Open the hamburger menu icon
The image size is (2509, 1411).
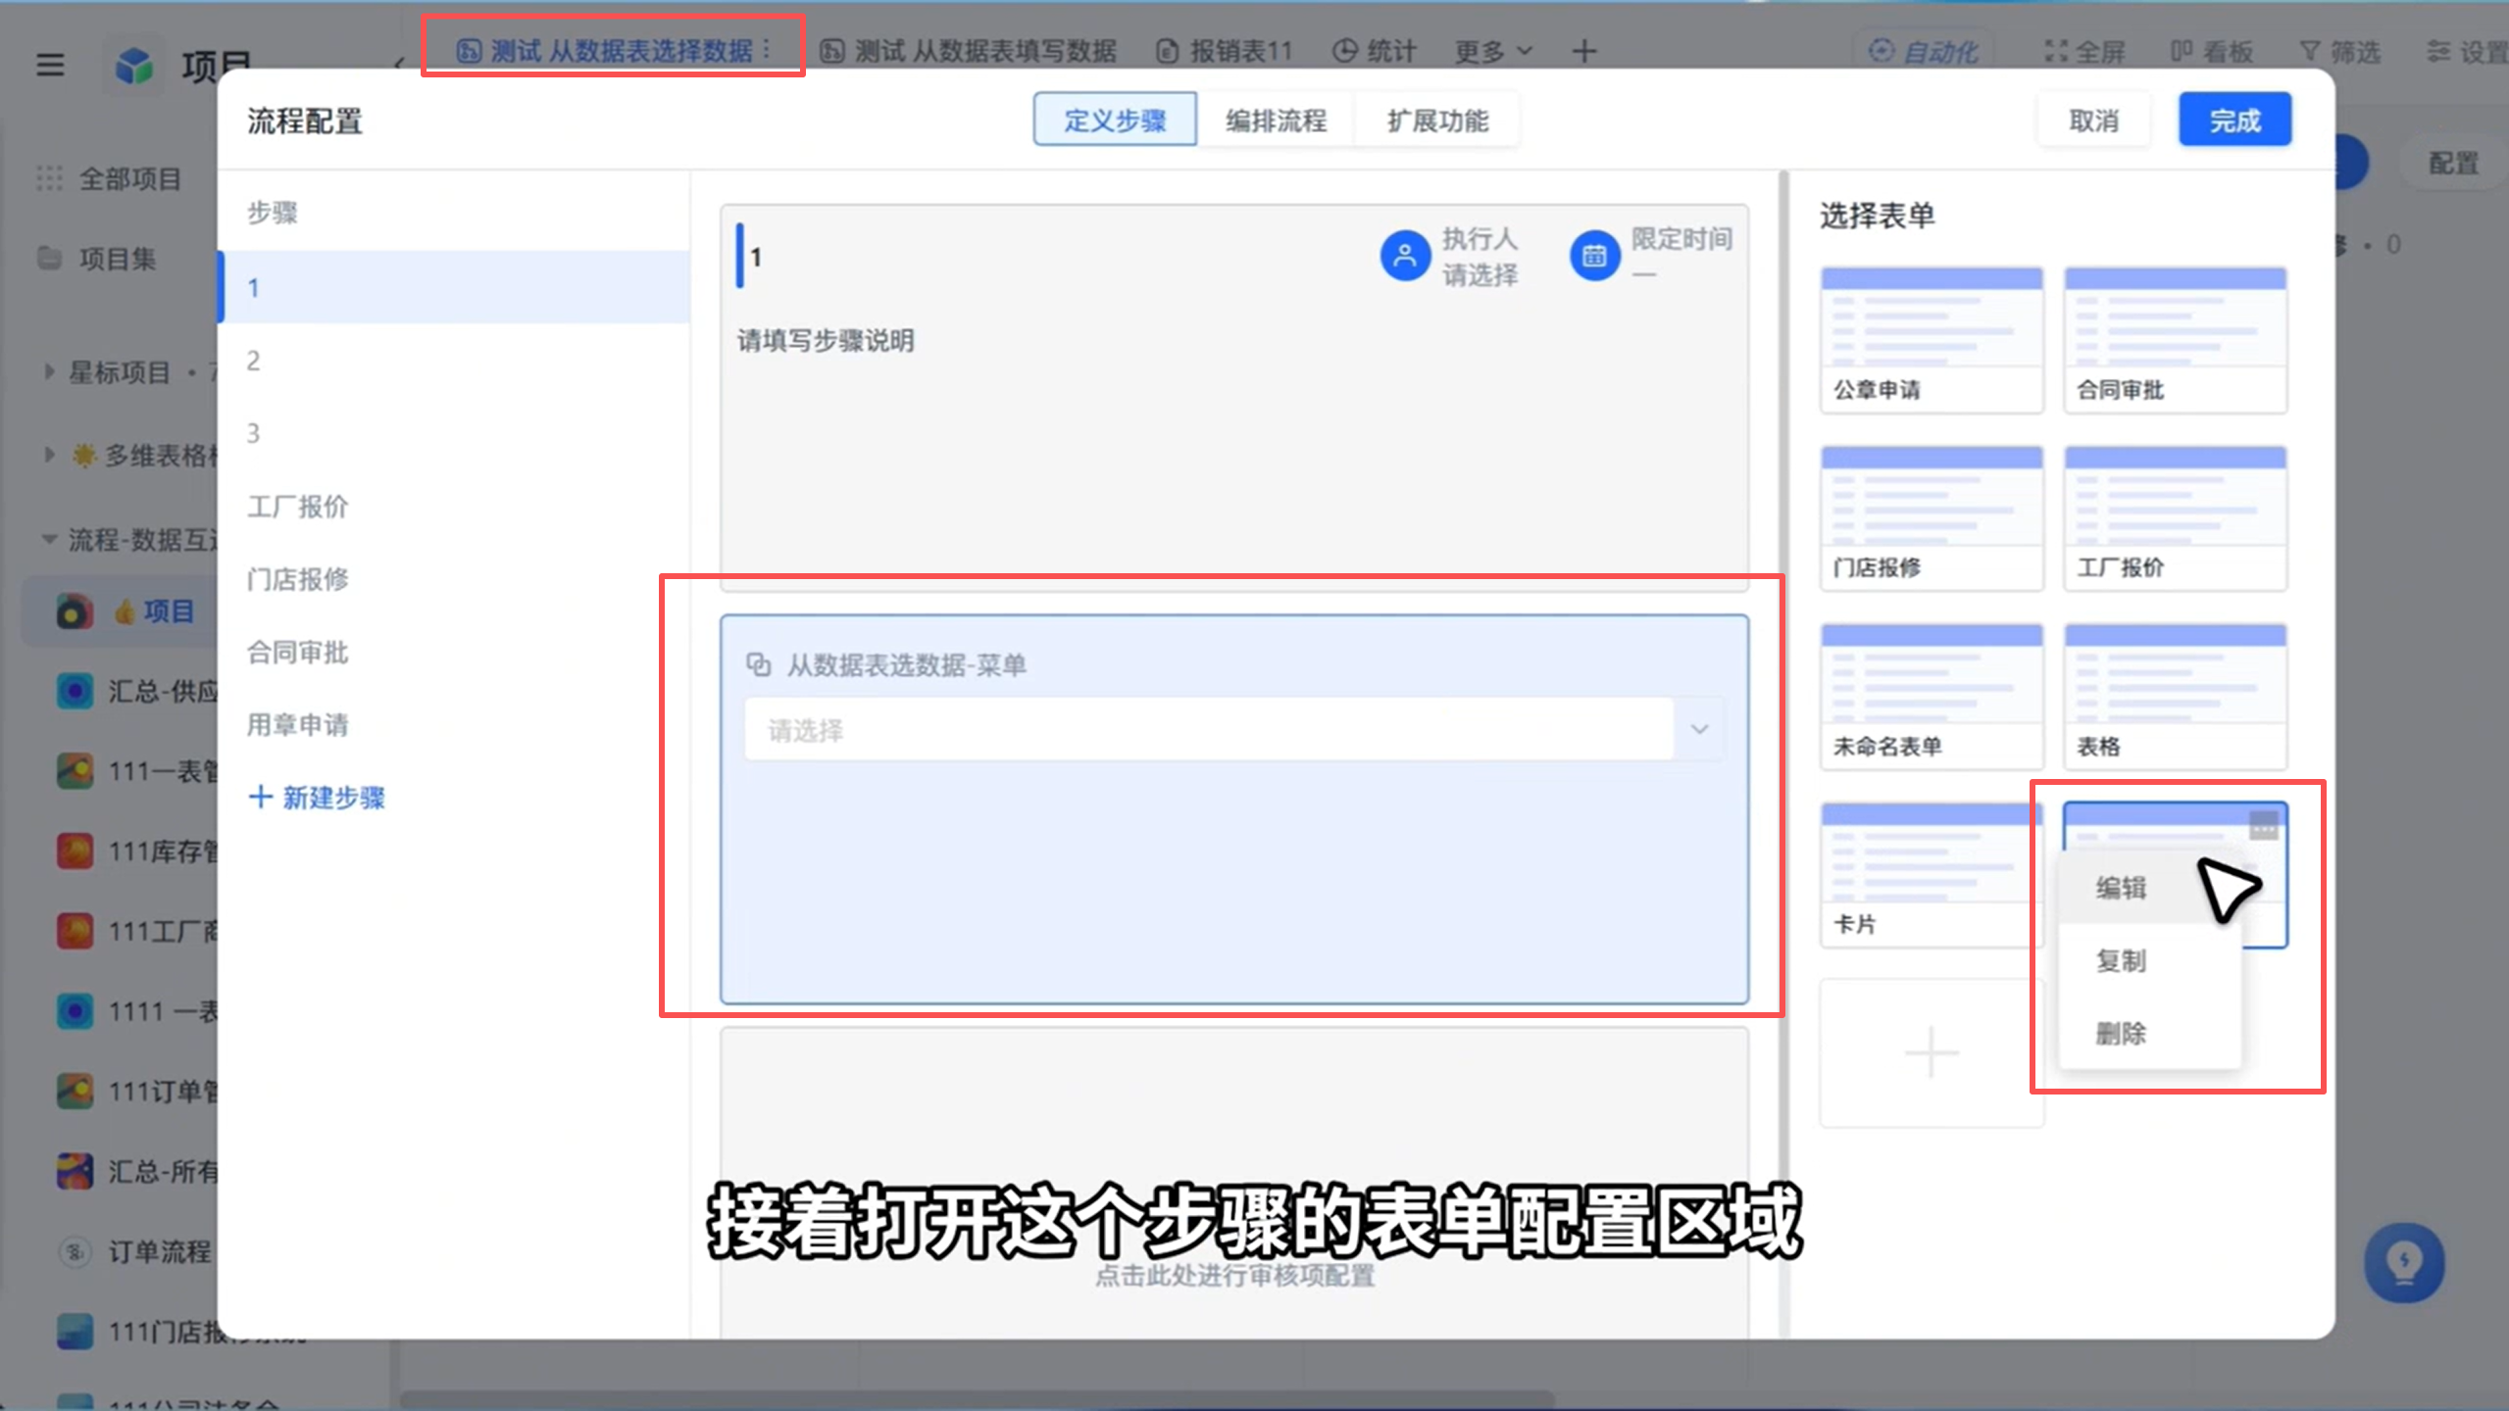tap(50, 65)
